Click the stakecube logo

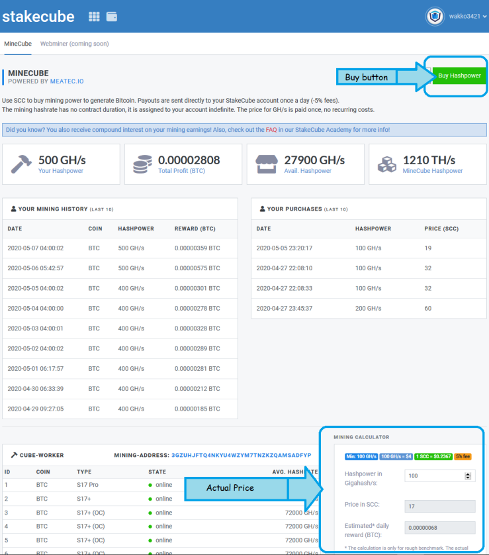pyautogui.click(x=38, y=17)
